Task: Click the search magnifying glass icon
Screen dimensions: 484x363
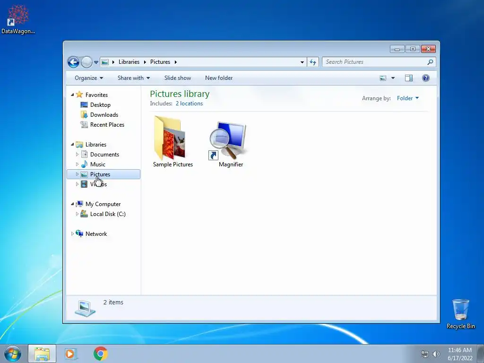Action: coord(430,62)
